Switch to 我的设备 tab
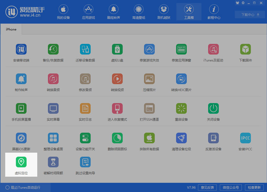267x192 pixels. point(63,12)
